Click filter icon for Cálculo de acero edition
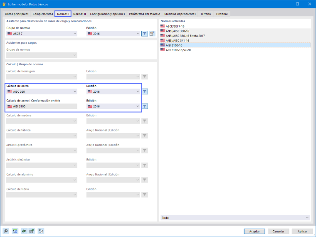The width and height of the screenshot is (316, 237). (145, 91)
